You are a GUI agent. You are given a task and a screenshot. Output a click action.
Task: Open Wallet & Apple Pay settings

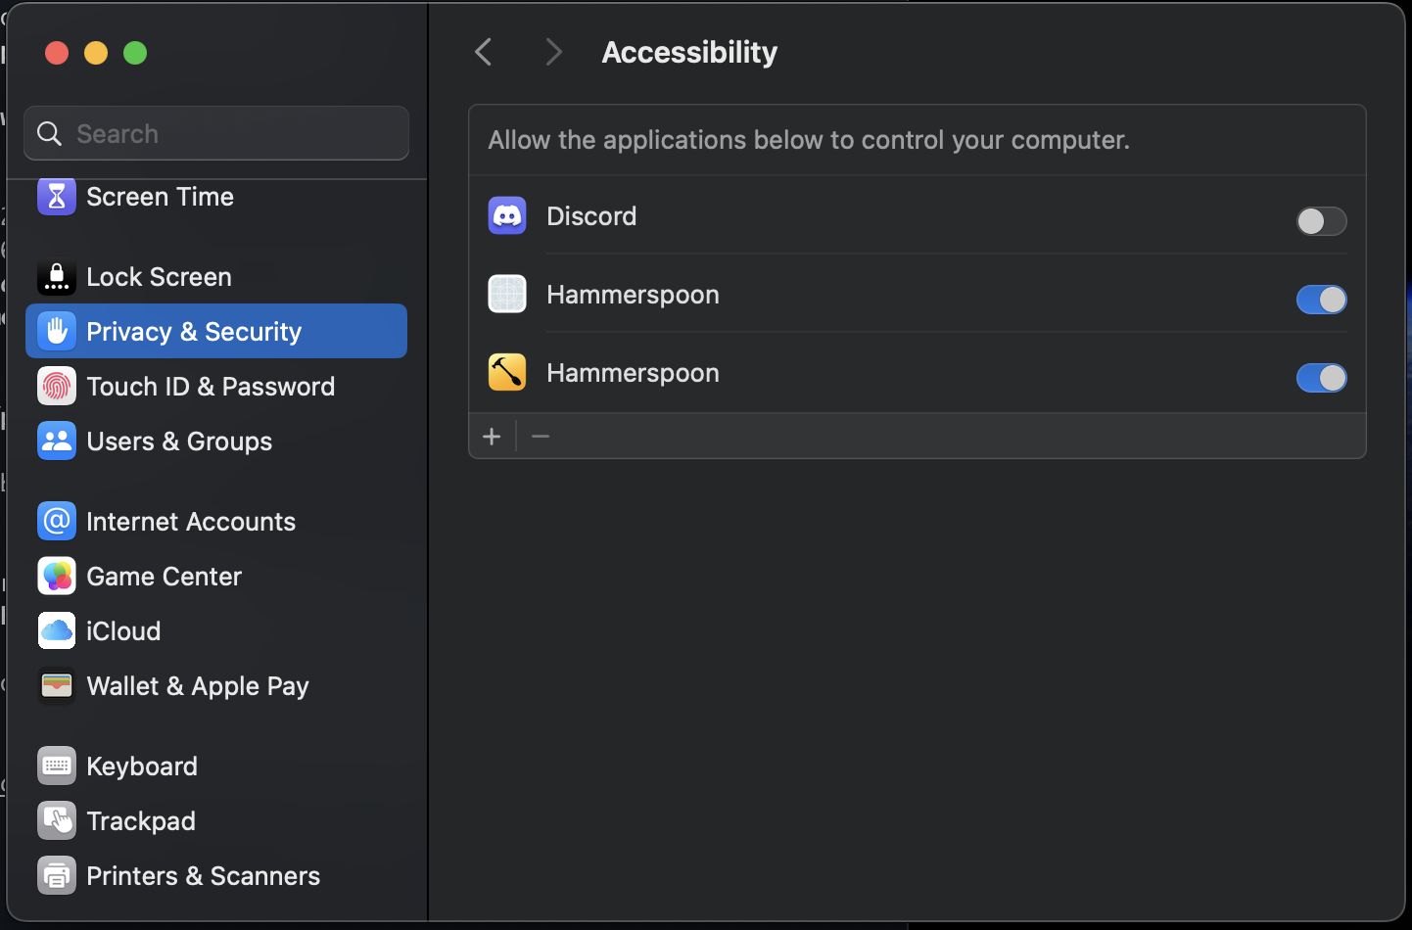[197, 686]
